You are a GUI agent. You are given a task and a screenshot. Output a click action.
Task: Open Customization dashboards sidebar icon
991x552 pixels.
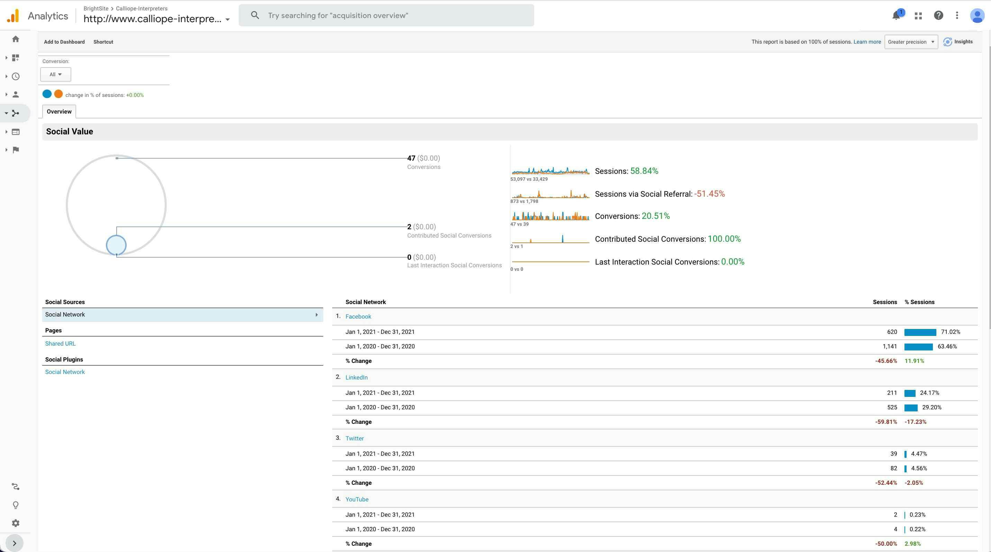(x=16, y=58)
